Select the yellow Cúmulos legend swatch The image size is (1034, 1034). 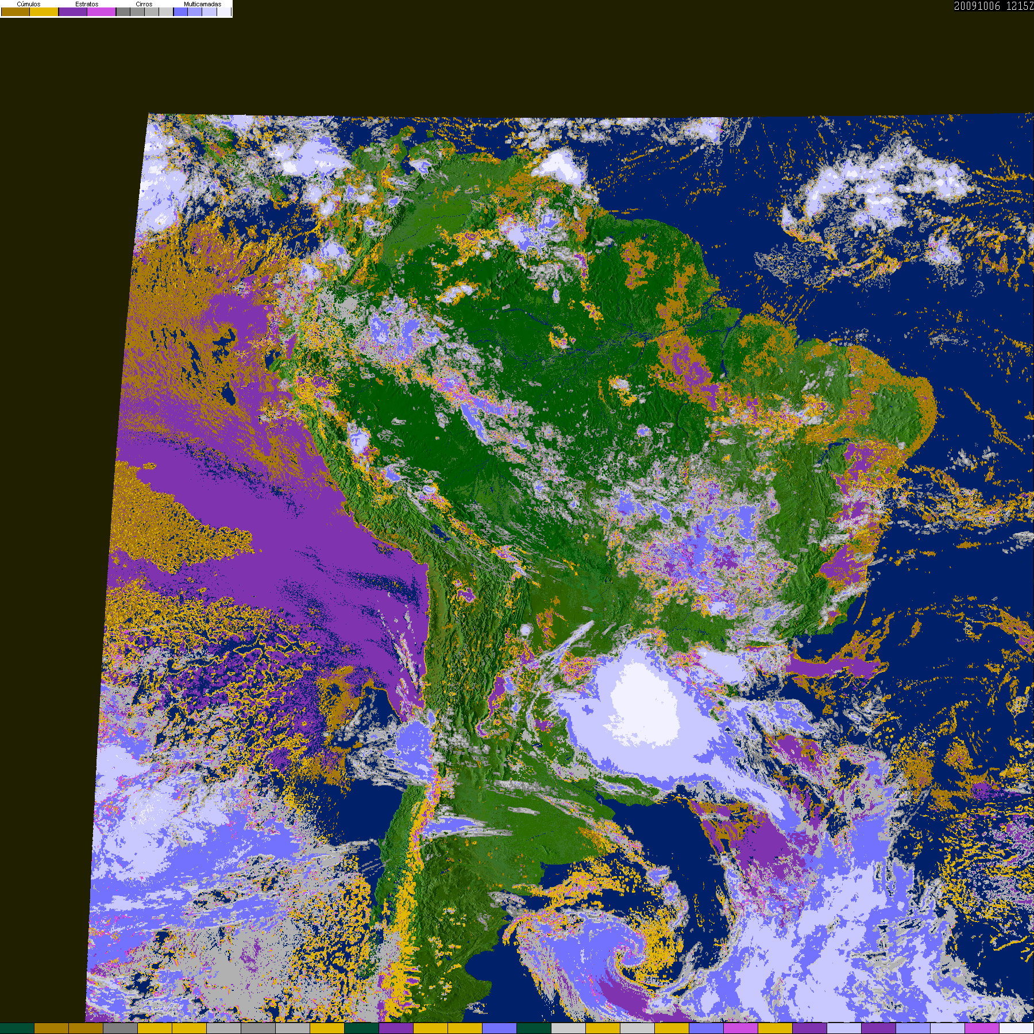[44, 12]
